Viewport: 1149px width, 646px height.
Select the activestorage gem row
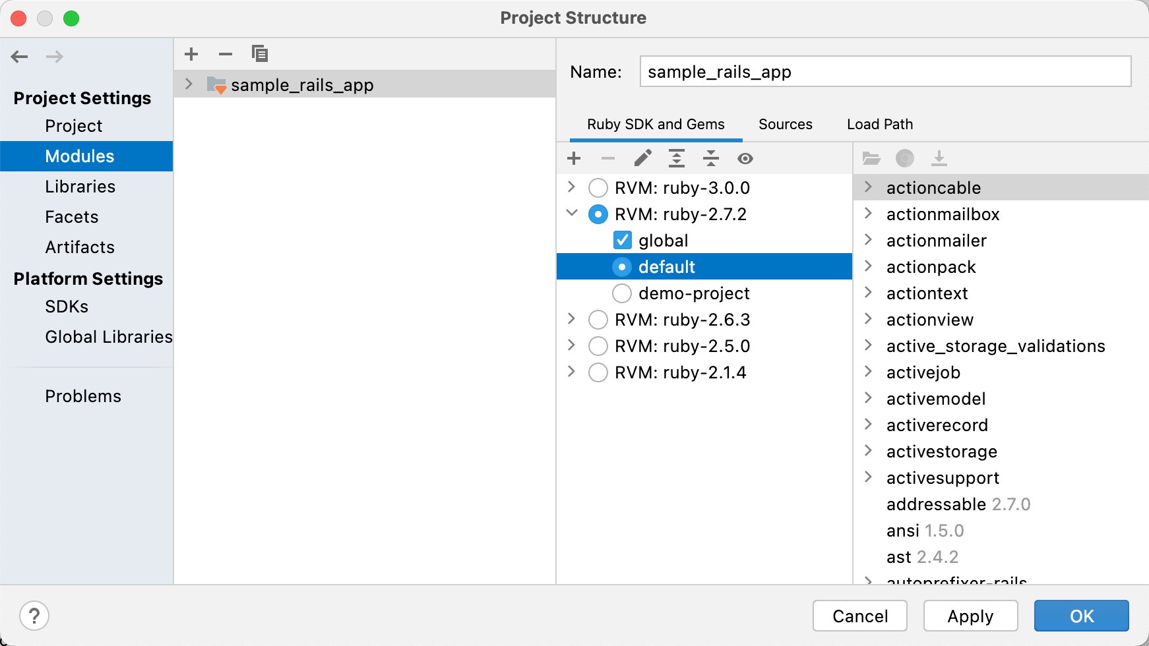1001,452
